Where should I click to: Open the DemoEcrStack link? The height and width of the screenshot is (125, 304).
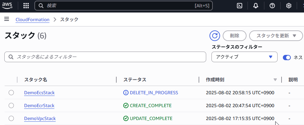click(39, 105)
